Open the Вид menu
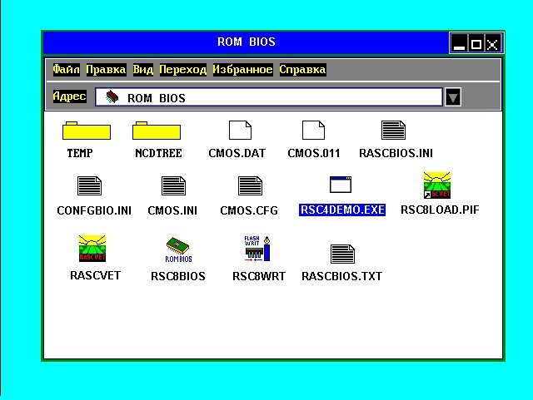This screenshot has width=533, height=400. (142, 70)
